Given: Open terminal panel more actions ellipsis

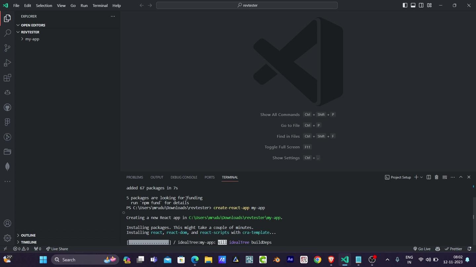Looking at the screenshot, I should [453, 177].
